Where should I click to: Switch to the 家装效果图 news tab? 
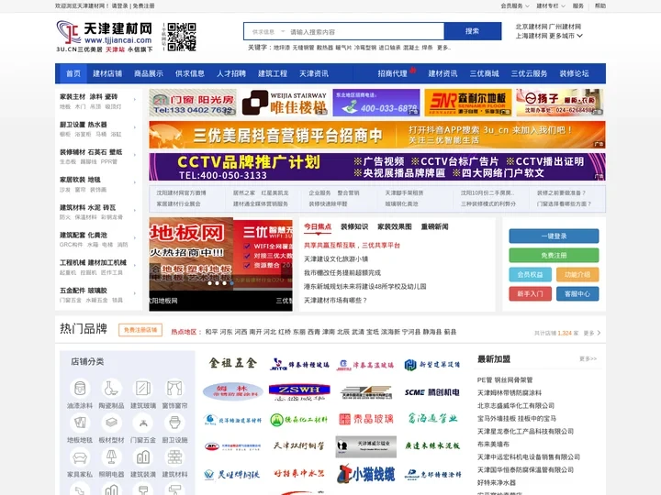point(395,227)
